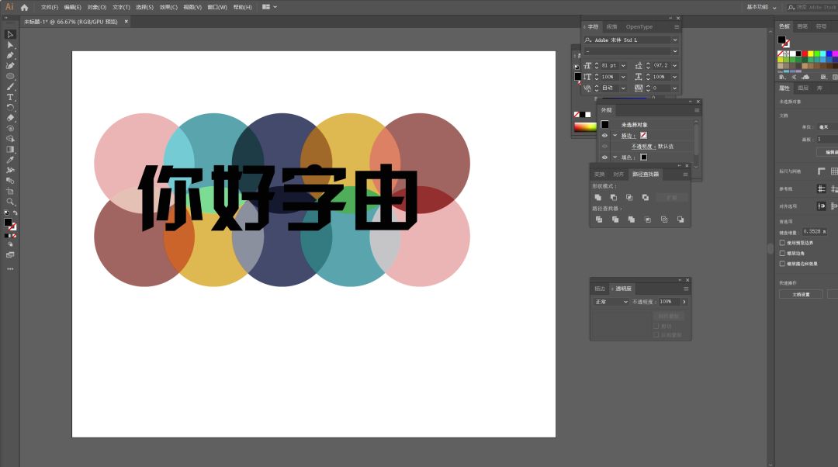Choose the Zoom magnifier tool
The image size is (838, 467).
click(x=10, y=202)
